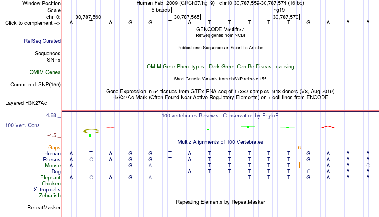Click the '5 bases' scale bar
Screen dimensions: 379x217
point(221,10)
